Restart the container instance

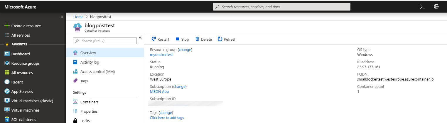point(161,39)
